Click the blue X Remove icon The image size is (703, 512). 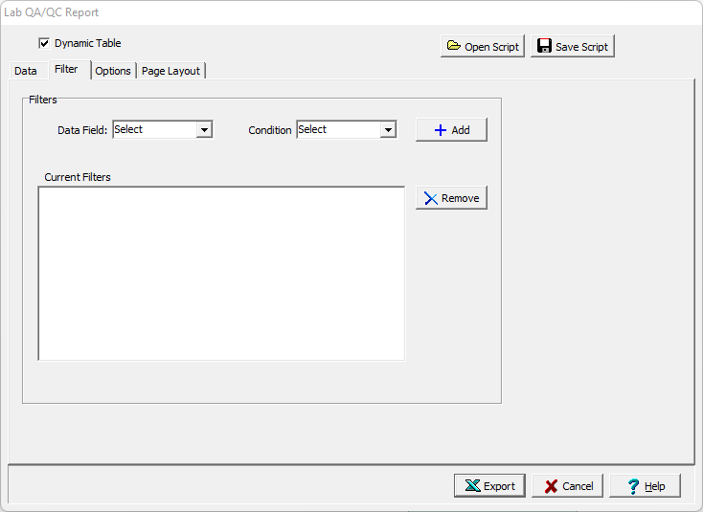pyautogui.click(x=431, y=198)
